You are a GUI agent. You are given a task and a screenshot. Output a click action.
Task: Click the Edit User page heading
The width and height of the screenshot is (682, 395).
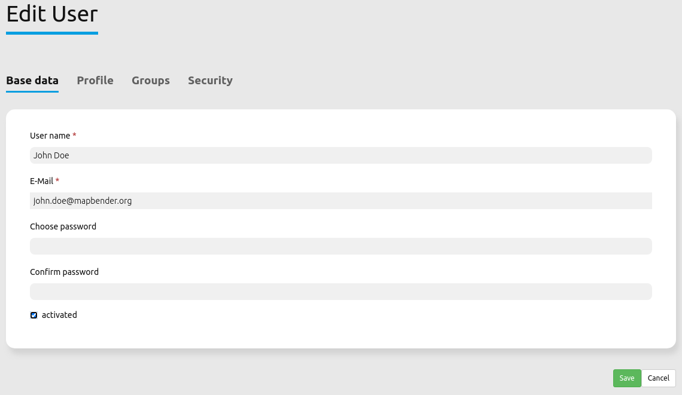pos(52,13)
